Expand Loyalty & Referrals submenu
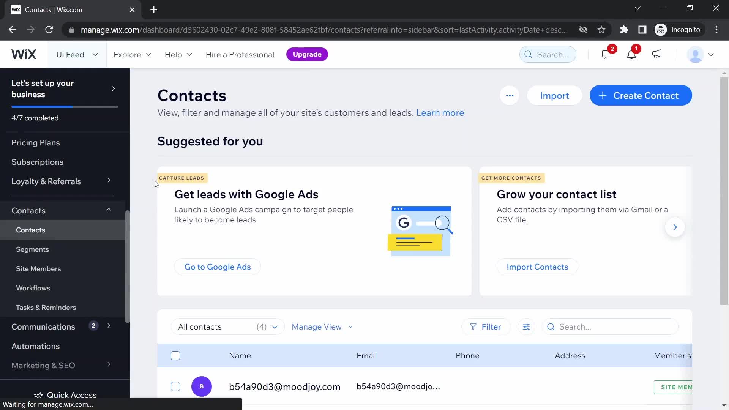The image size is (729, 410). coord(109,181)
